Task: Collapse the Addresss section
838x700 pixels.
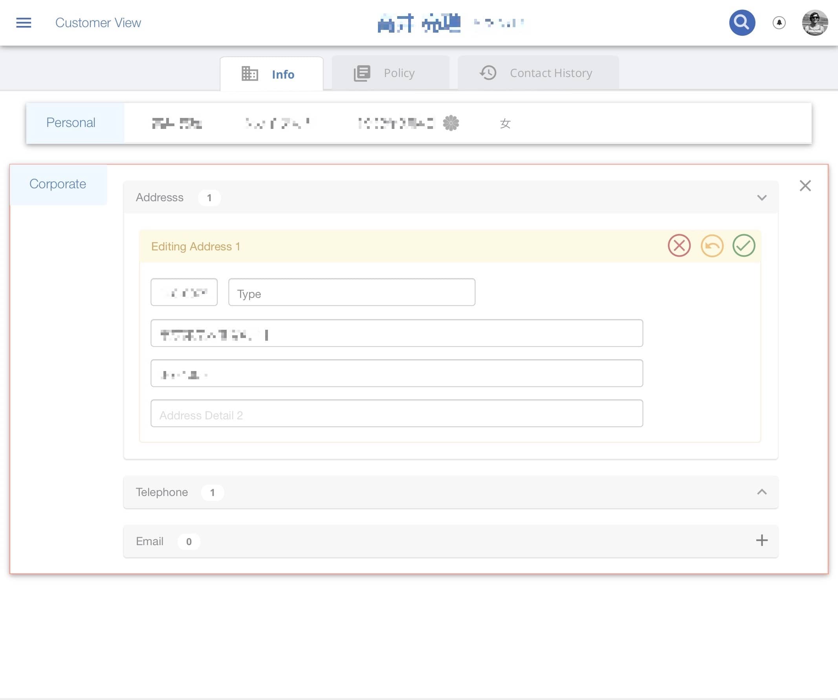Action: point(761,198)
